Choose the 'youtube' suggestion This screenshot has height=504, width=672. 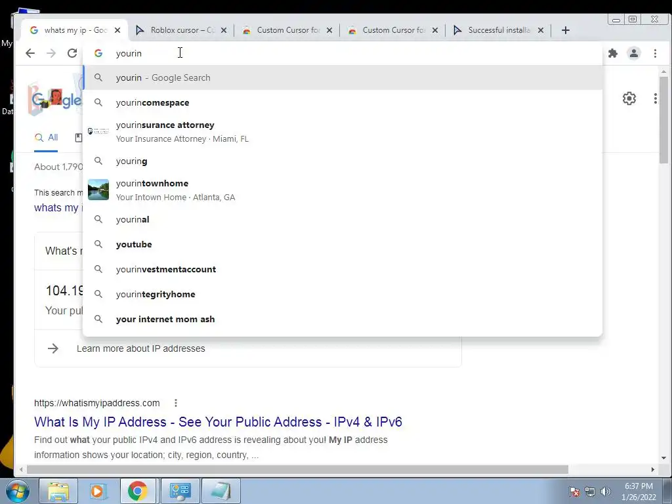(343, 244)
